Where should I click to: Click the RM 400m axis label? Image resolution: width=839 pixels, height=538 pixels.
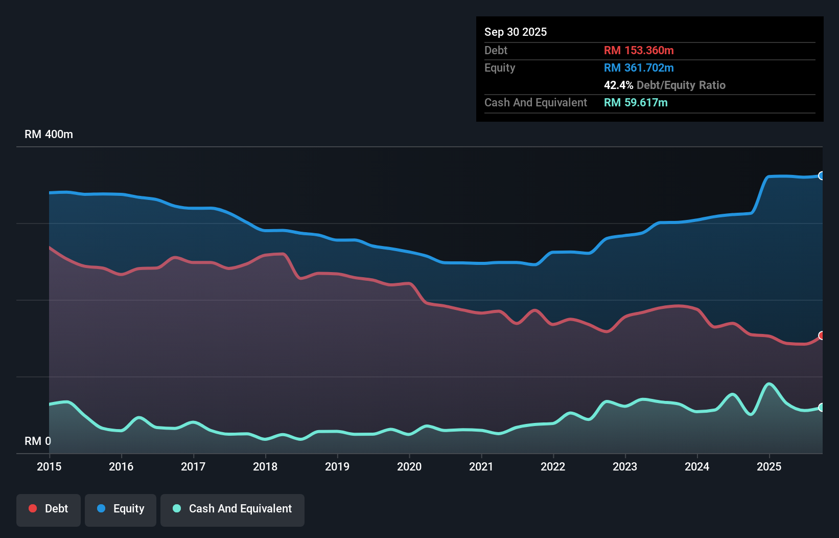pos(49,134)
